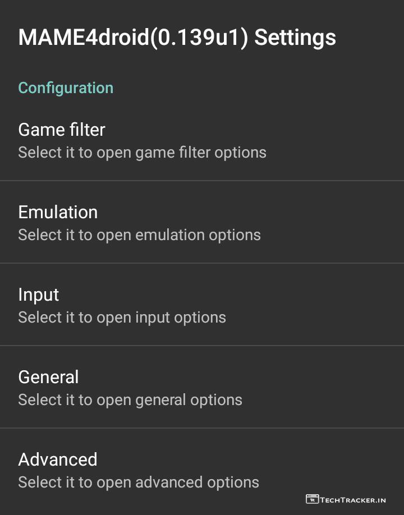This screenshot has height=515, width=404.
Task: Open the Game filter settings entry
Action: pyautogui.click(x=62, y=130)
